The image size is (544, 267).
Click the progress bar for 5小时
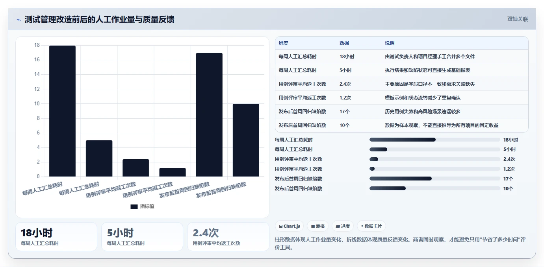pyautogui.click(x=434, y=149)
